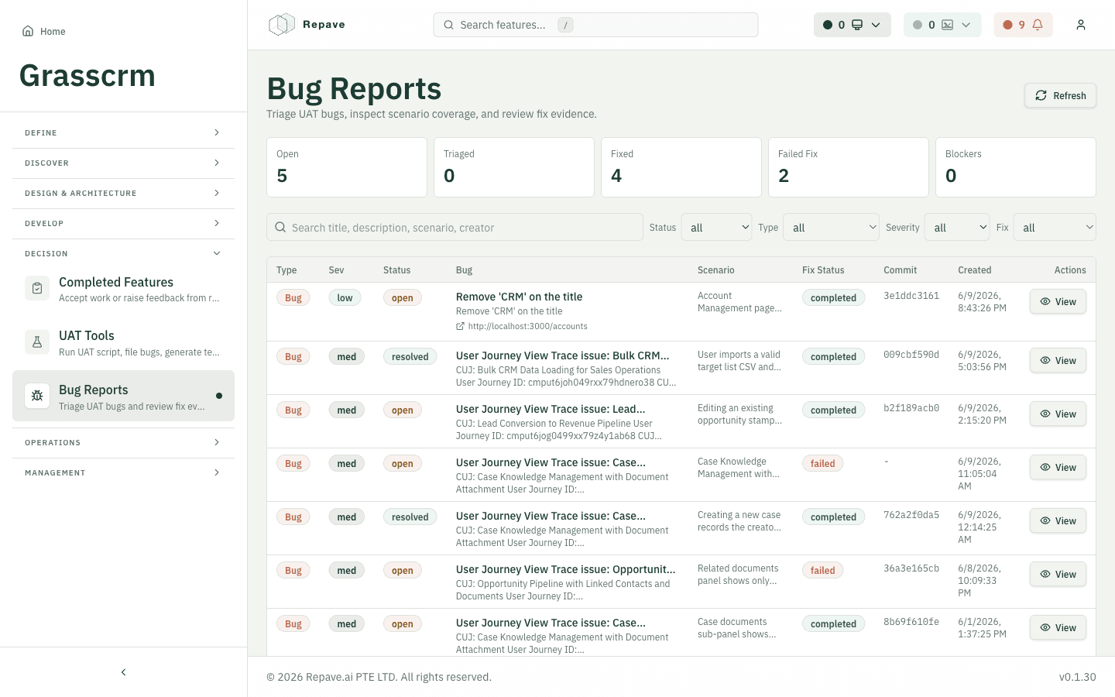Click the Failed Fix count card
Viewport: 1115px width, 697px height.
pyautogui.click(x=849, y=167)
